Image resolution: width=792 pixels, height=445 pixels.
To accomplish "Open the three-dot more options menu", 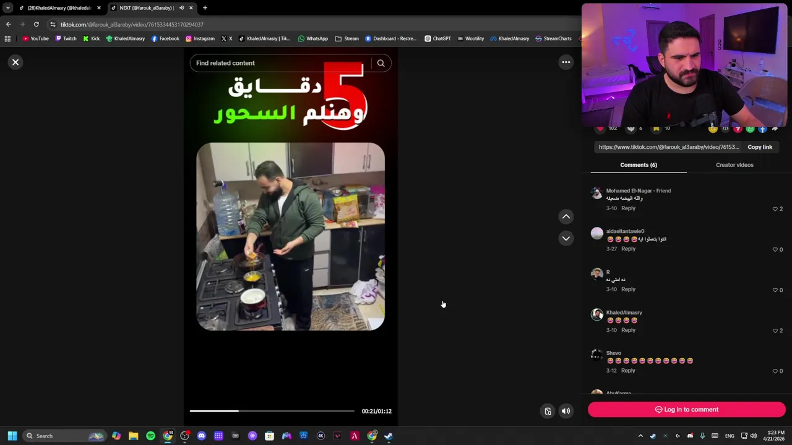I will point(566,62).
